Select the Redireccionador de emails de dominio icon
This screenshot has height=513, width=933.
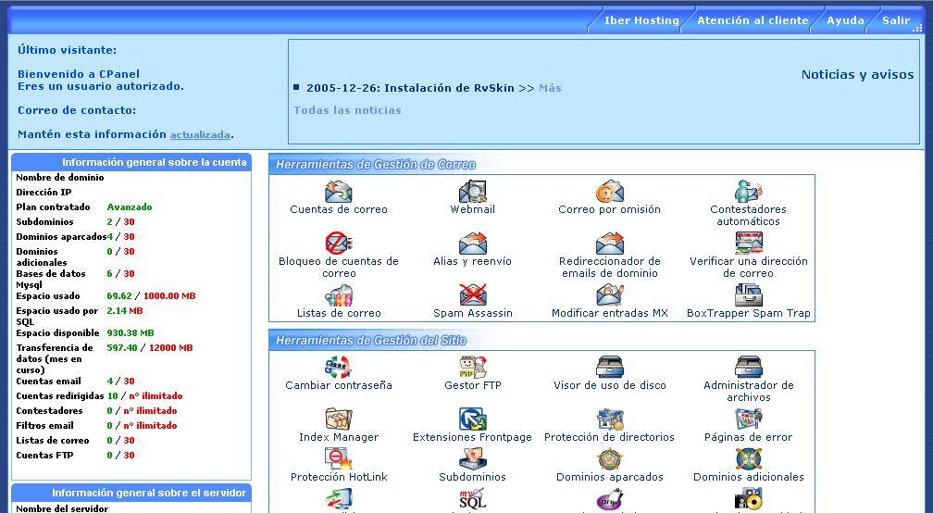[x=609, y=244]
